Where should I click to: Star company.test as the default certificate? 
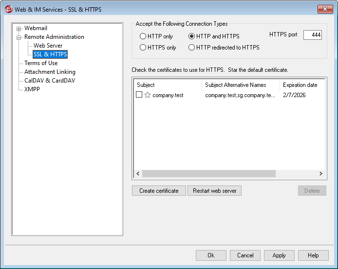tap(148, 95)
